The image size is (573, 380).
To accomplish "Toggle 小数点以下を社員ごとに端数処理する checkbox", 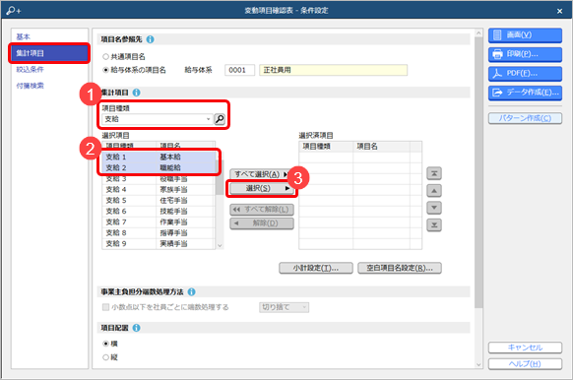I will pos(105,307).
